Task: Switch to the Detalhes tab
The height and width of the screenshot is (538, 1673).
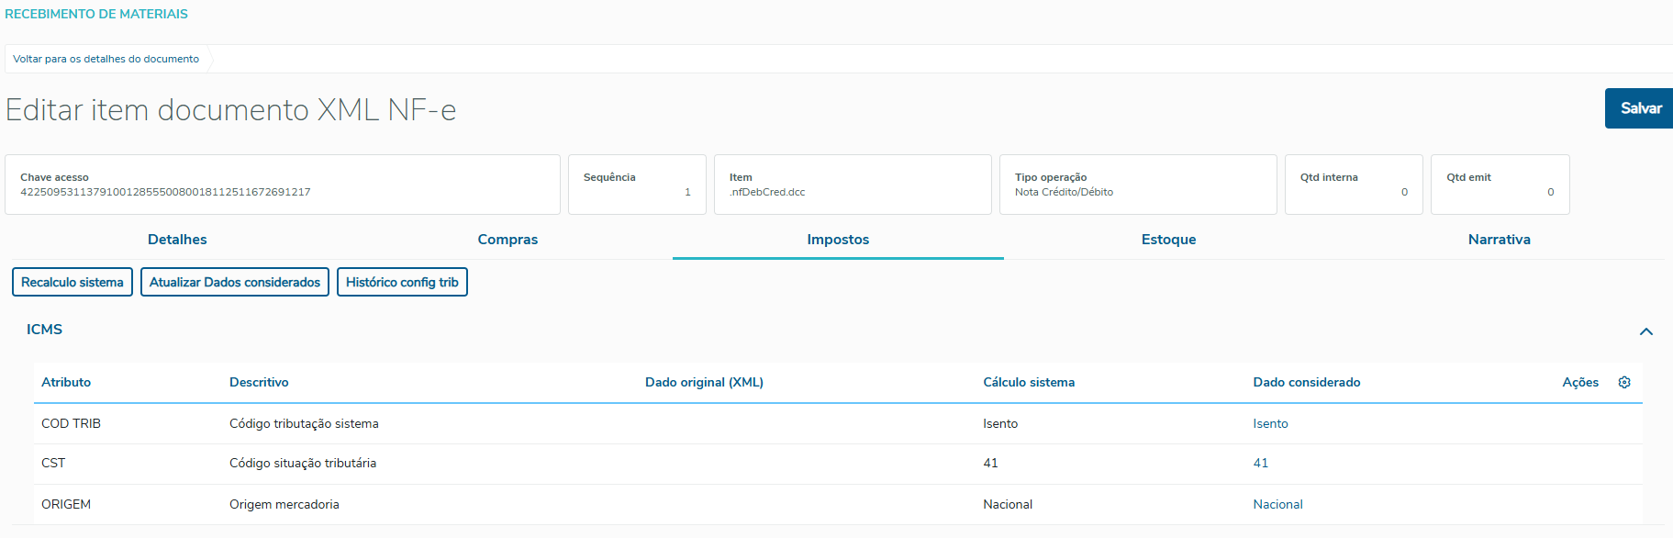Action: point(177,240)
